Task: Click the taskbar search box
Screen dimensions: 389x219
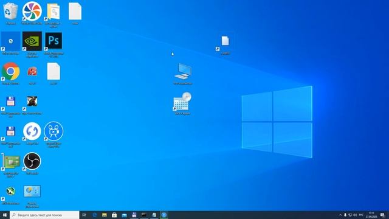Action: [x=44, y=215]
